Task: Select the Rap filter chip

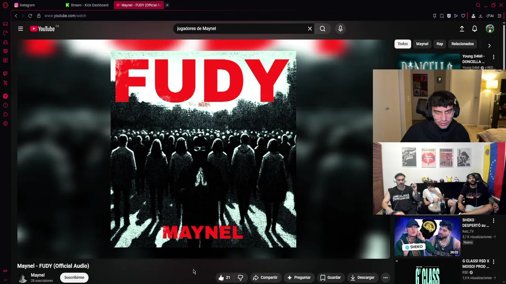Action: coord(440,44)
